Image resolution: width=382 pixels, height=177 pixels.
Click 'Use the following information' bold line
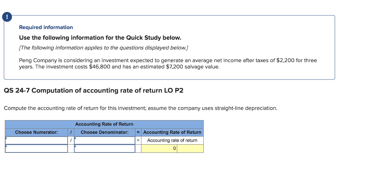tap(100, 38)
